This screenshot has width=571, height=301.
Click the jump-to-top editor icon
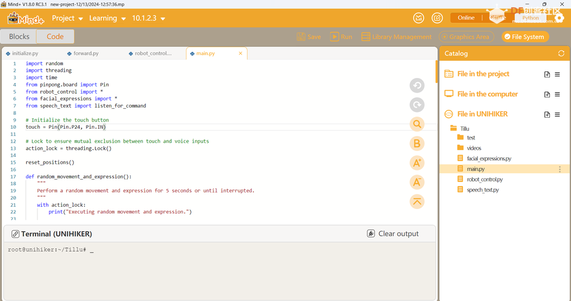417,201
